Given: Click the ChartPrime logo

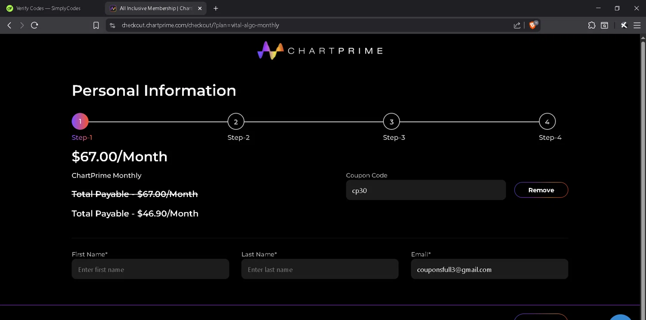Looking at the screenshot, I should 320,50.
